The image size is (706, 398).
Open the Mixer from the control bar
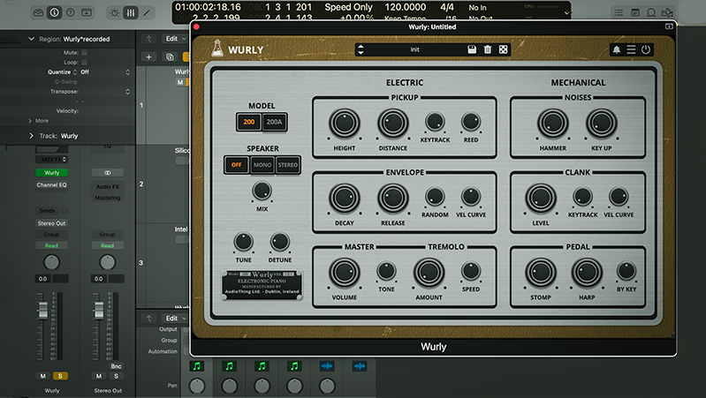tap(130, 13)
